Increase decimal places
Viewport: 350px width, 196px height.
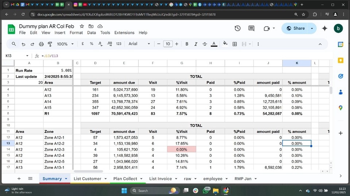pyautogui.click(x=110, y=44)
